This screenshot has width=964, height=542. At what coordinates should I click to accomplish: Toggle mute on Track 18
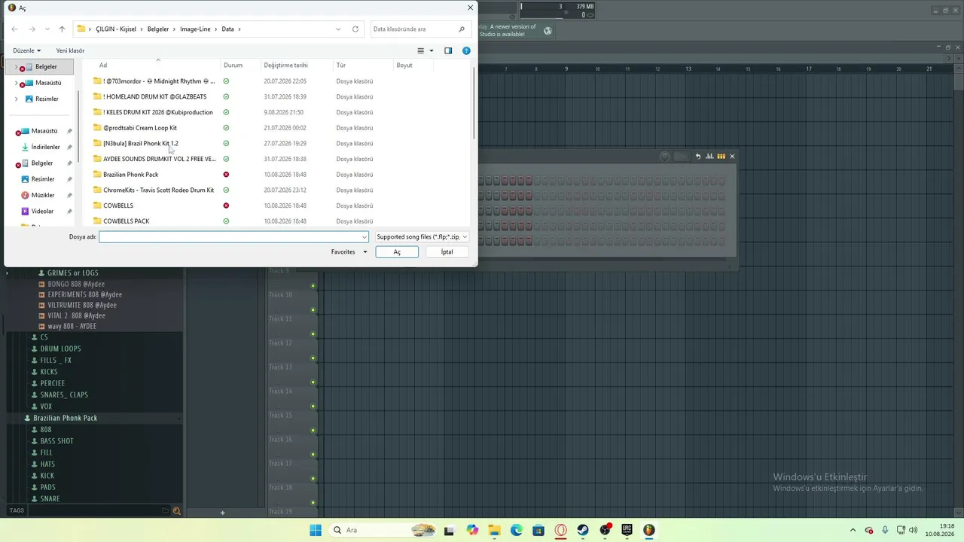313,503
